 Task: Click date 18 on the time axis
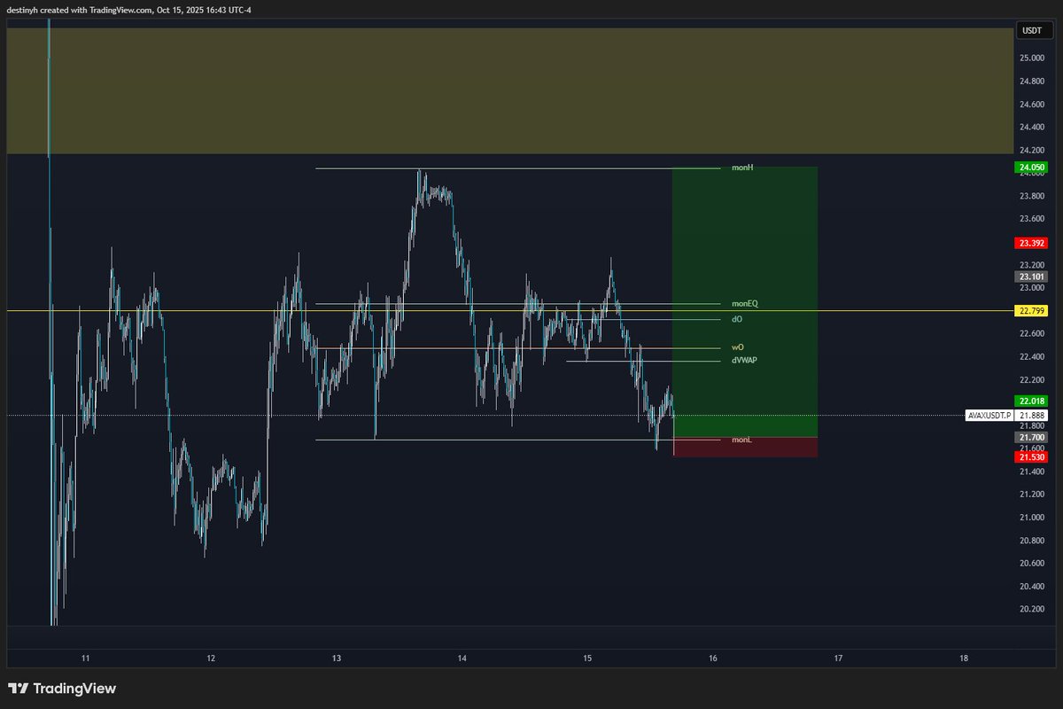coord(964,658)
